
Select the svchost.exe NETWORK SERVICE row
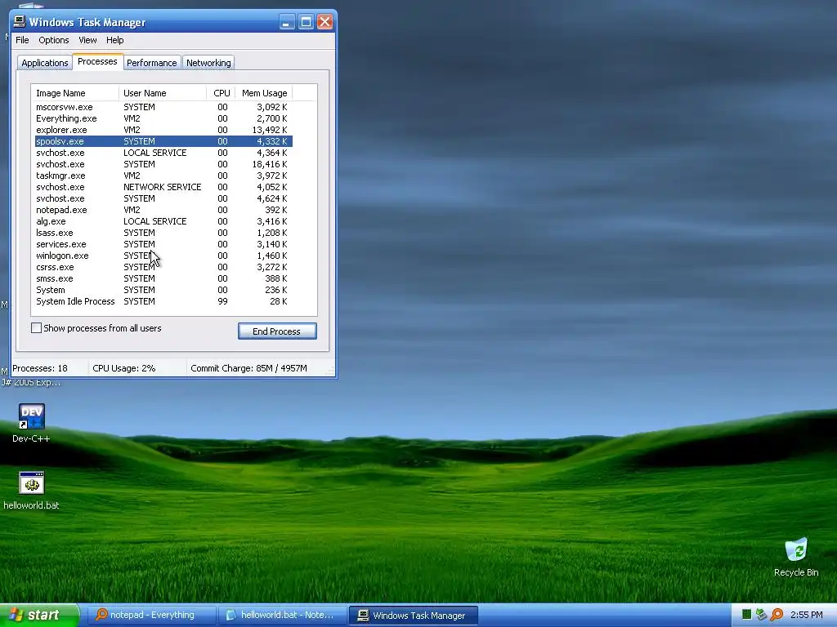tap(163, 187)
